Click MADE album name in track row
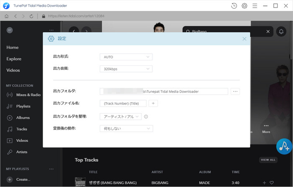The width and height of the screenshot is (293, 187). tap(204, 183)
